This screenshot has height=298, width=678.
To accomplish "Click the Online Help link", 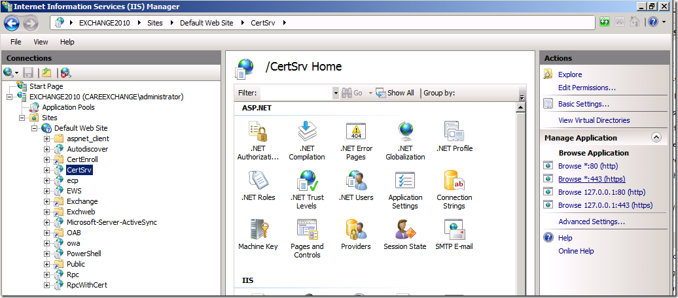I will [576, 251].
